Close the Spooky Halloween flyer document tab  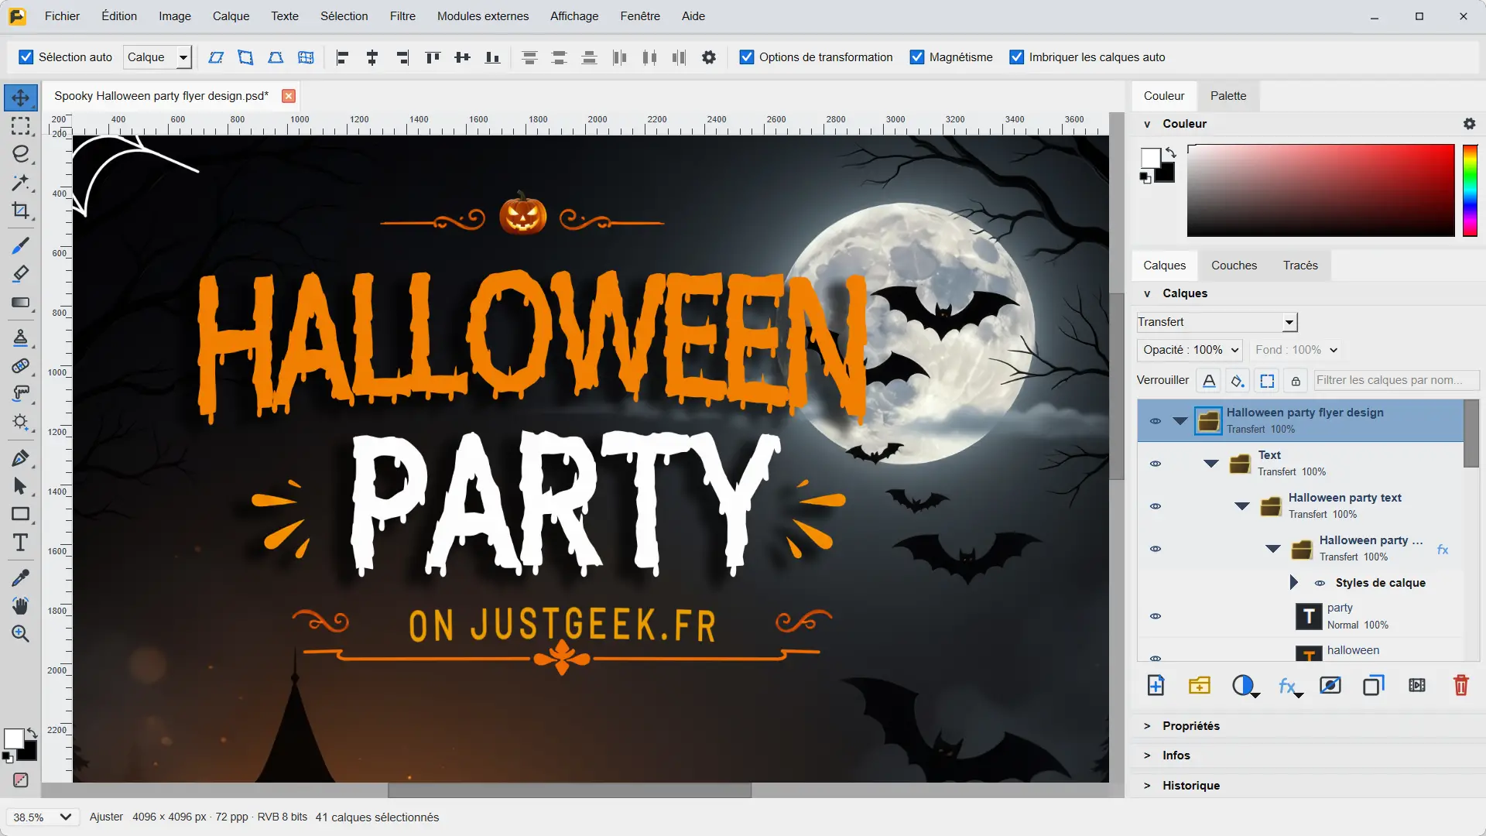[x=289, y=96]
